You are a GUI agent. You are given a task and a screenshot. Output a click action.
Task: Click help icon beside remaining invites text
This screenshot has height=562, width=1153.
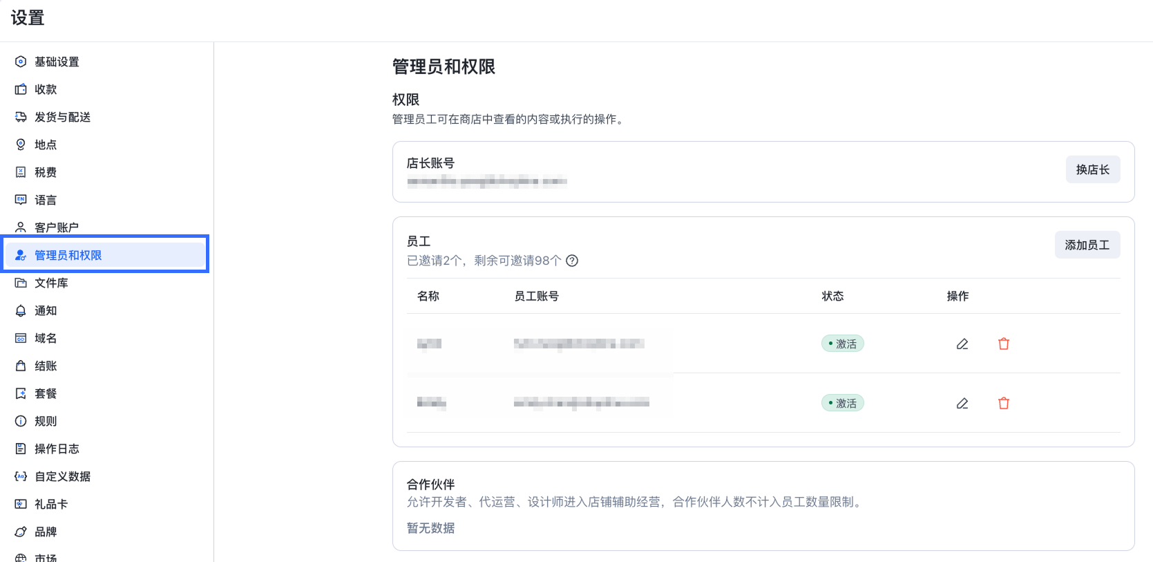coord(572,261)
